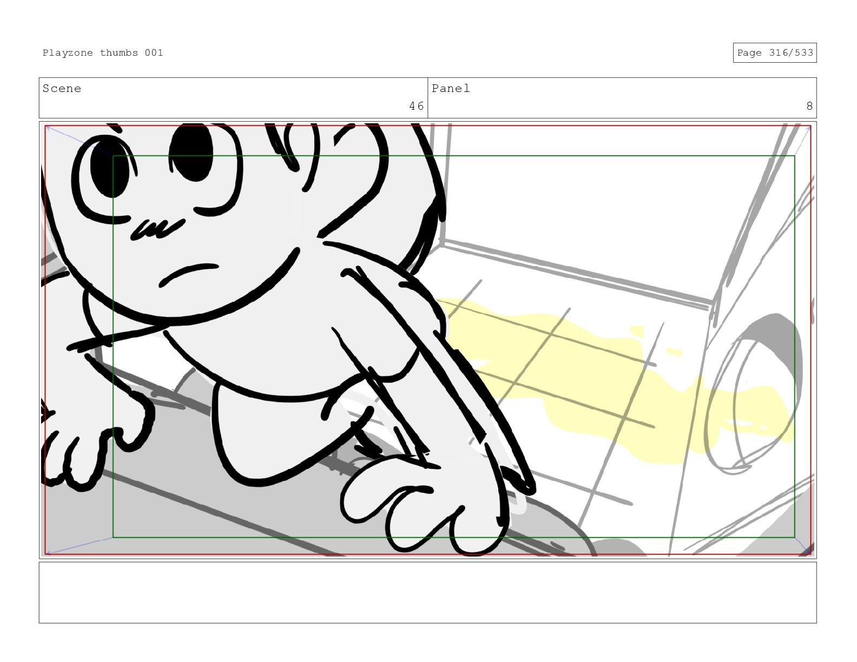Click scene number 46
Image resolution: width=857 pixels, height=662 pixels.
point(416,106)
